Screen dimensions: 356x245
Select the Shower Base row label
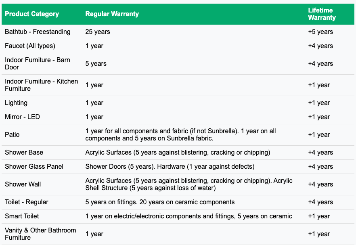pos(24,153)
